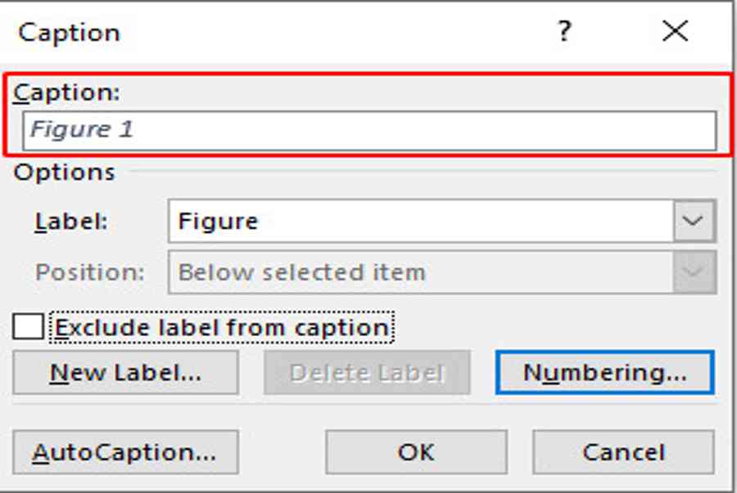Image resolution: width=737 pixels, height=493 pixels.
Task: Close the Caption dialog with X
Action: pyautogui.click(x=675, y=31)
